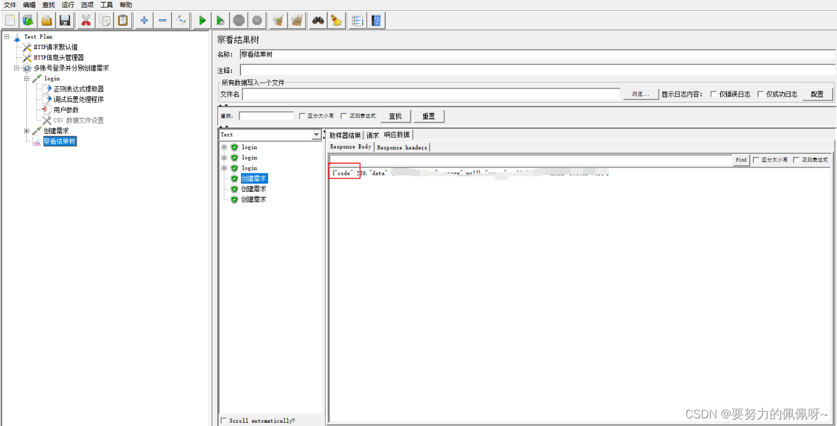Expand 创建需求 sampler in test plan tree

click(x=27, y=131)
